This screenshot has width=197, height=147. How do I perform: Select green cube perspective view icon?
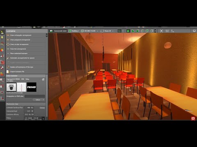(x=147, y=31)
